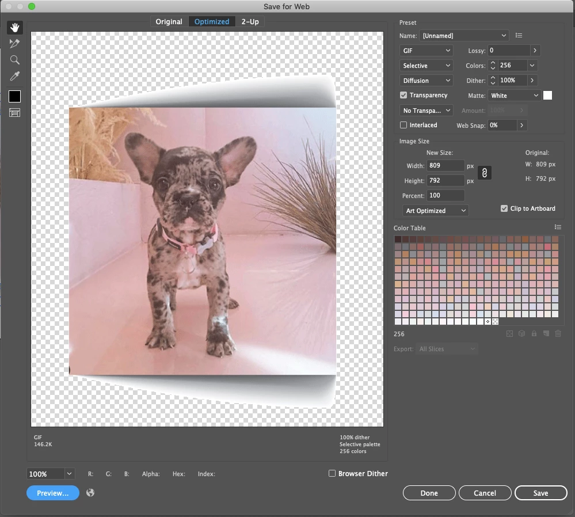The width and height of the screenshot is (575, 517).
Task: Uncheck the Transparency checkbox
Action: pyautogui.click(x=403, y=96)
